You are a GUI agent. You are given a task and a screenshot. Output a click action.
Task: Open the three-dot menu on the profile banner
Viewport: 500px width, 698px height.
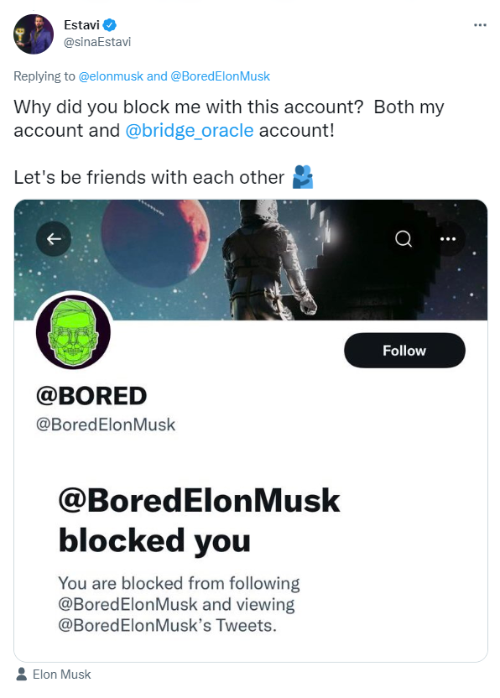click(x=448, y=238)
